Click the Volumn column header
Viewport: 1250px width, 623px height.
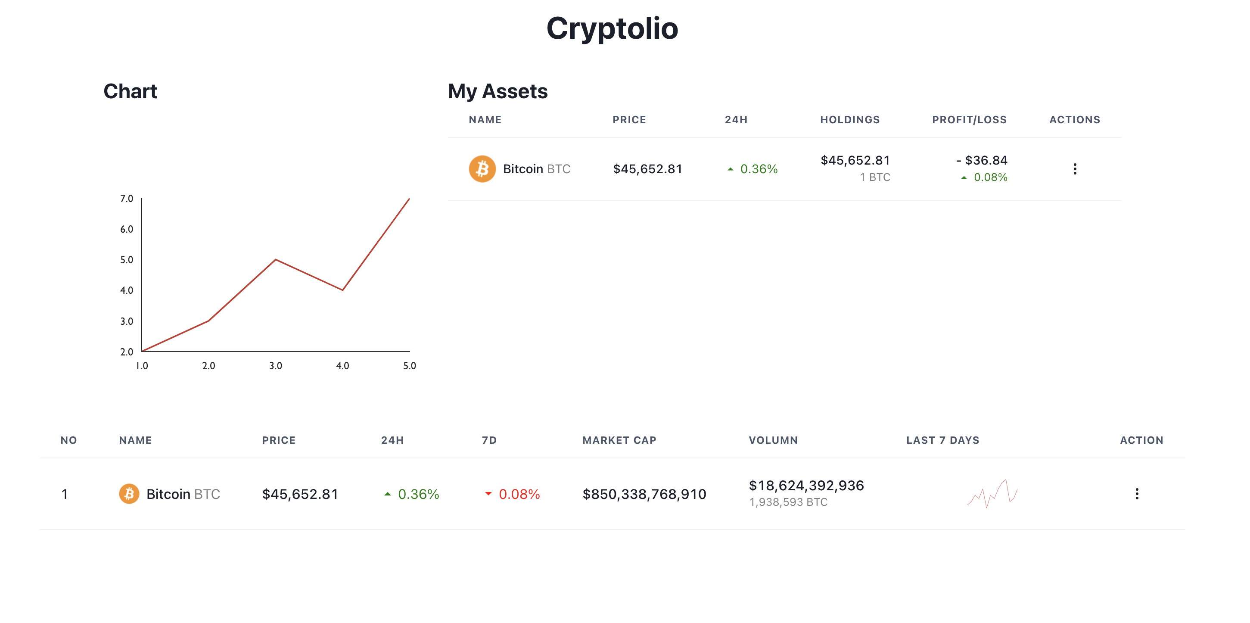773,440
